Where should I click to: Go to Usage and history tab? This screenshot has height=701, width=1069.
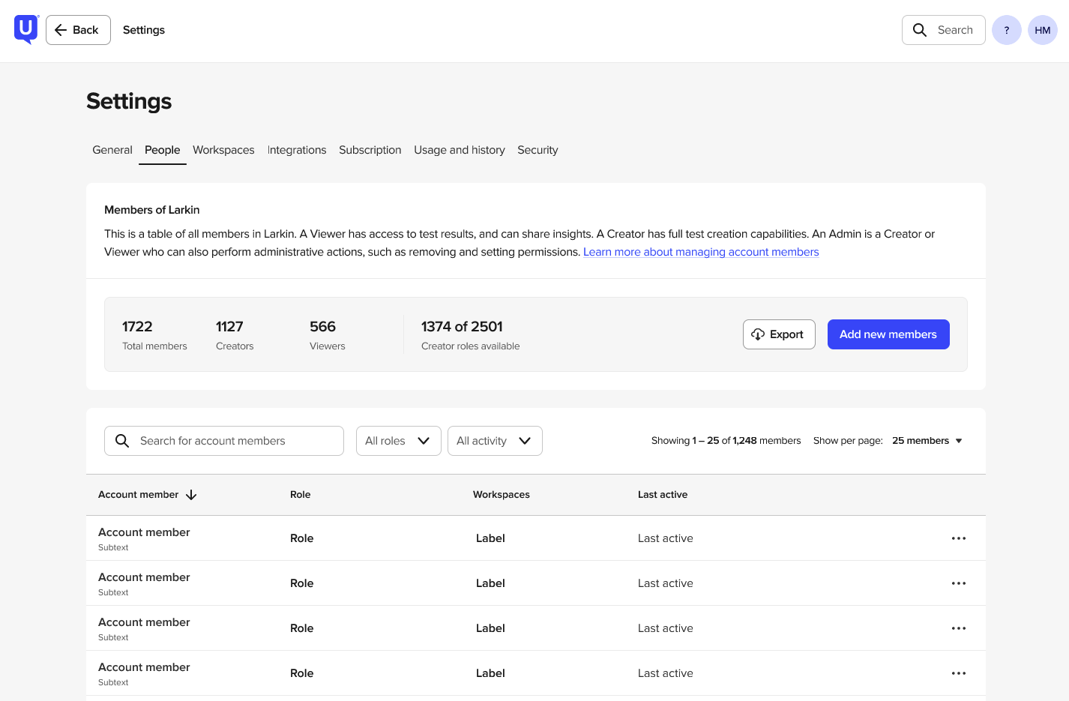click(459, 150)
